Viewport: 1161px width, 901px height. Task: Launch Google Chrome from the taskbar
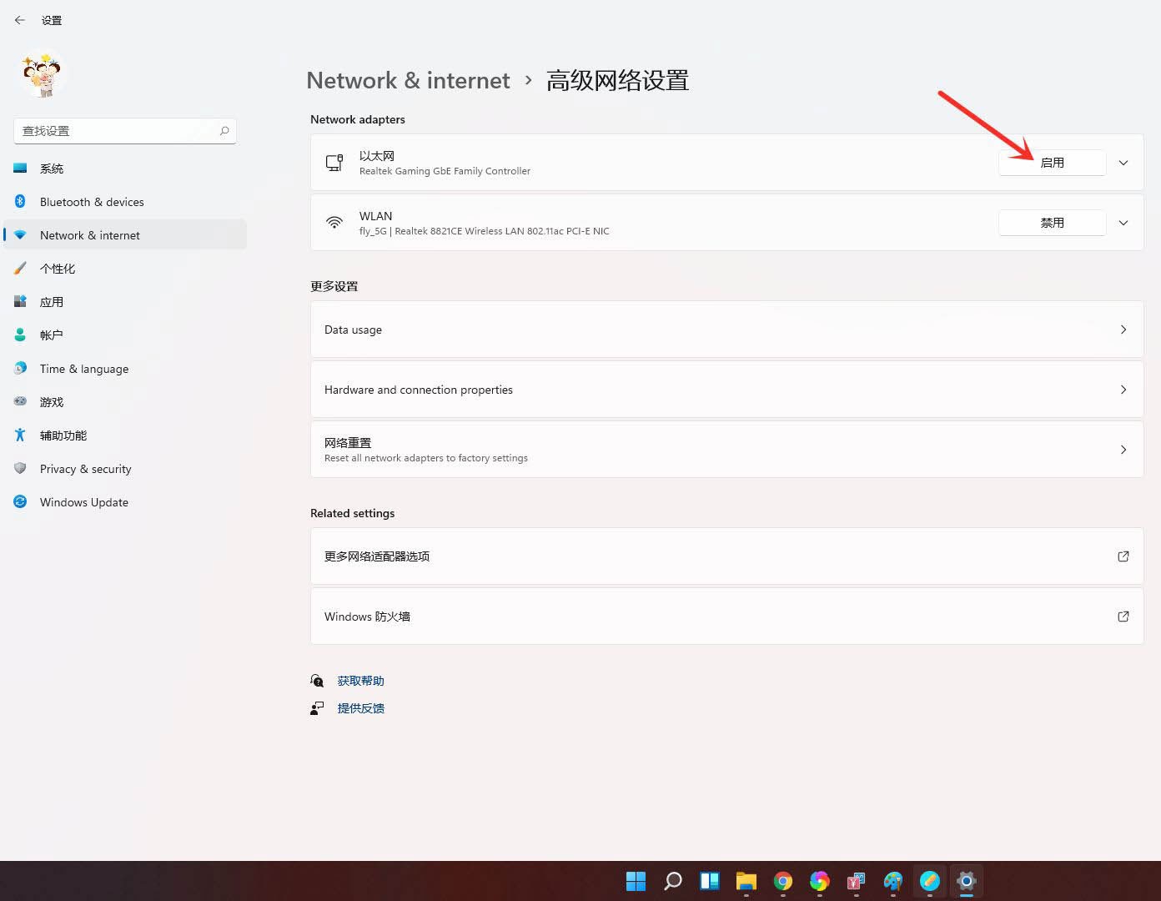[782, 881]
